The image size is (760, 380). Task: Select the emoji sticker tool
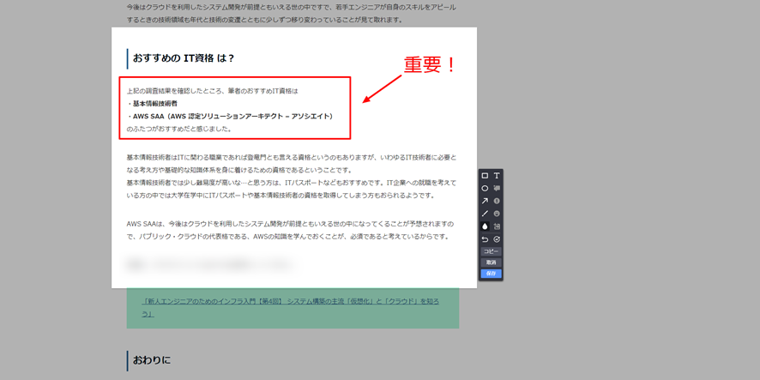click(497, 214)
